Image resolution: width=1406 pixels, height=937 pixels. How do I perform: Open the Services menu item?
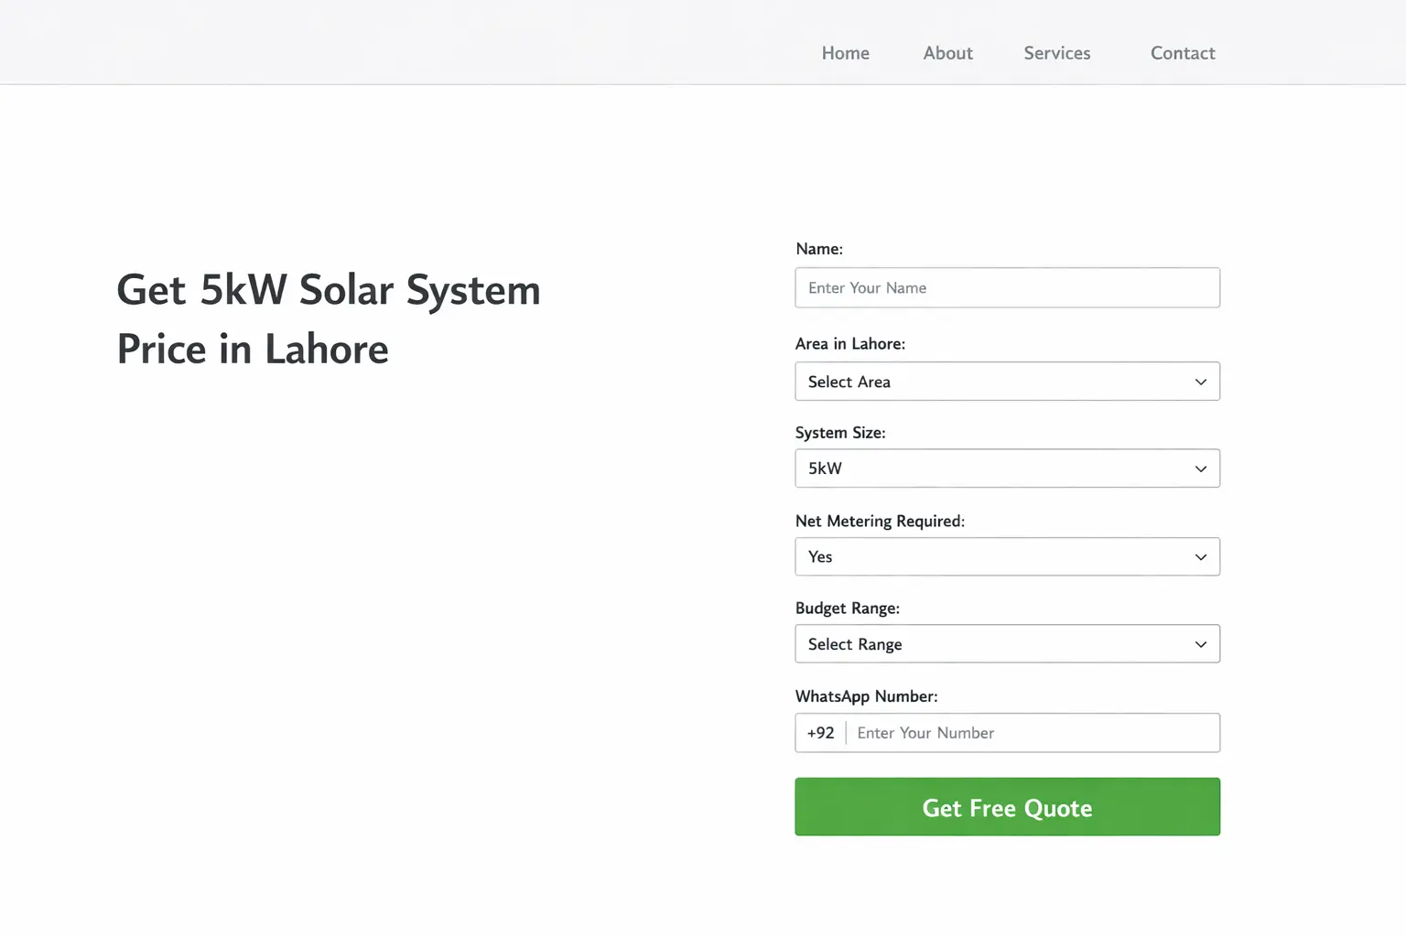1056,53
